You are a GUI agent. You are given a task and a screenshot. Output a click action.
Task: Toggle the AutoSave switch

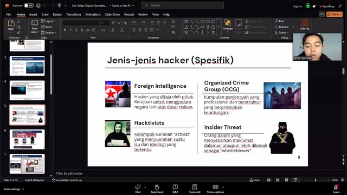click(x=29, y=5)
